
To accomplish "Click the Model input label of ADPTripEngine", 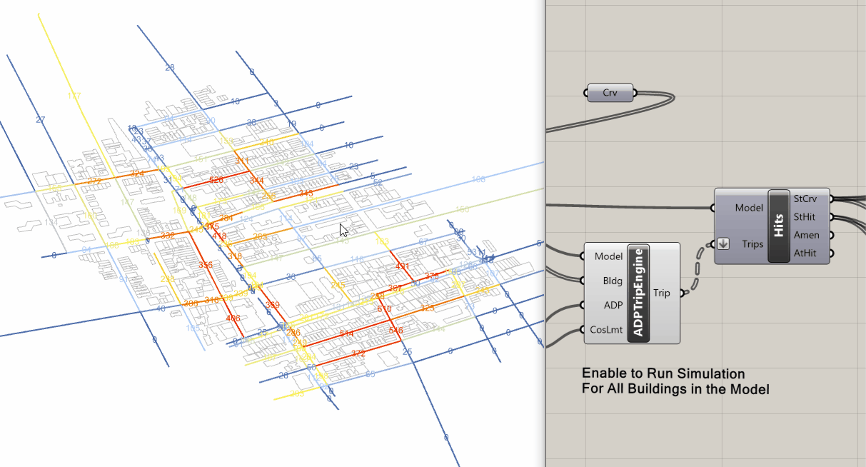I will (608, 256).
